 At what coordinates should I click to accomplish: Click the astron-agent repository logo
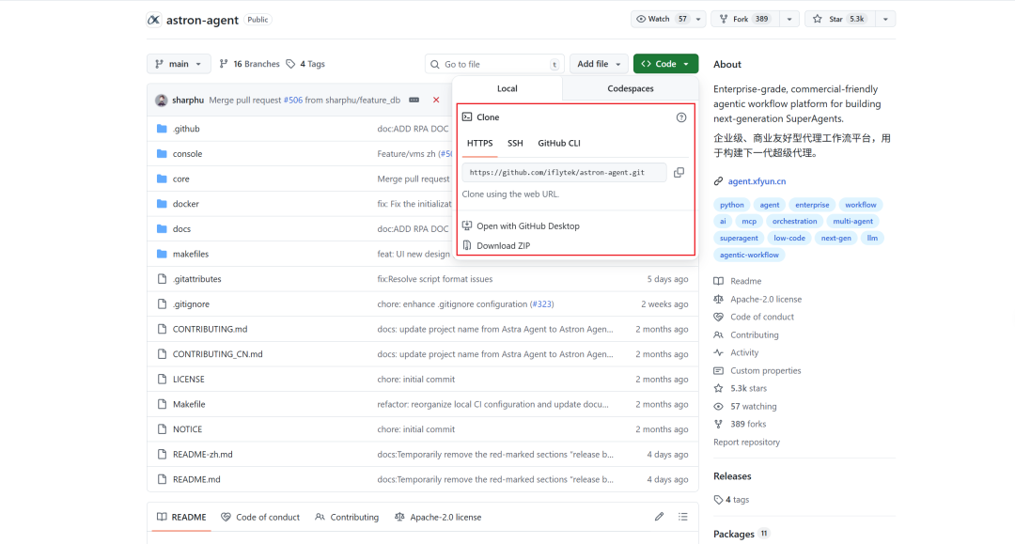pyautogui.click(x=153, y=20)
